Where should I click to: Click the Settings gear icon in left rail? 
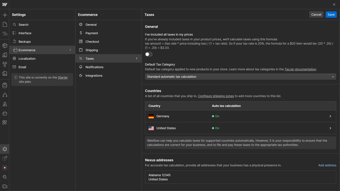point(5,149)
